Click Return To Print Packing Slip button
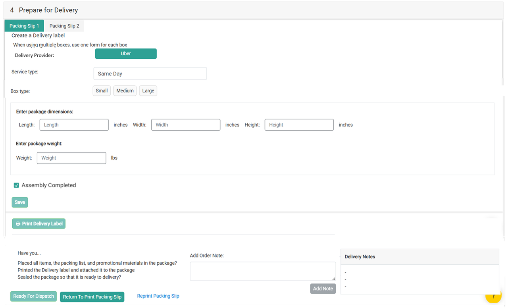The width and height of the screenshot is (508, 308). click(x=92, y=297)
